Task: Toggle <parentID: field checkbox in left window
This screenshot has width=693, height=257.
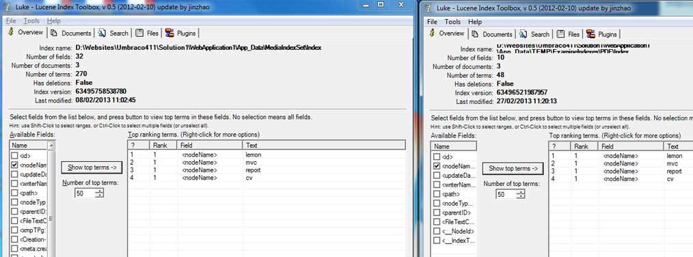Action: tap(14, 211)
